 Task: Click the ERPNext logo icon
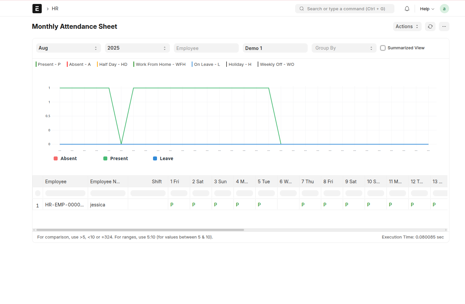point(37,8)
